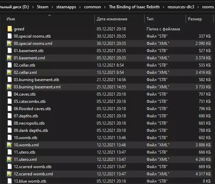215x184 pixels.
Task: Select the 13.blue womb.stb file icon
Action: coord(9,181)
